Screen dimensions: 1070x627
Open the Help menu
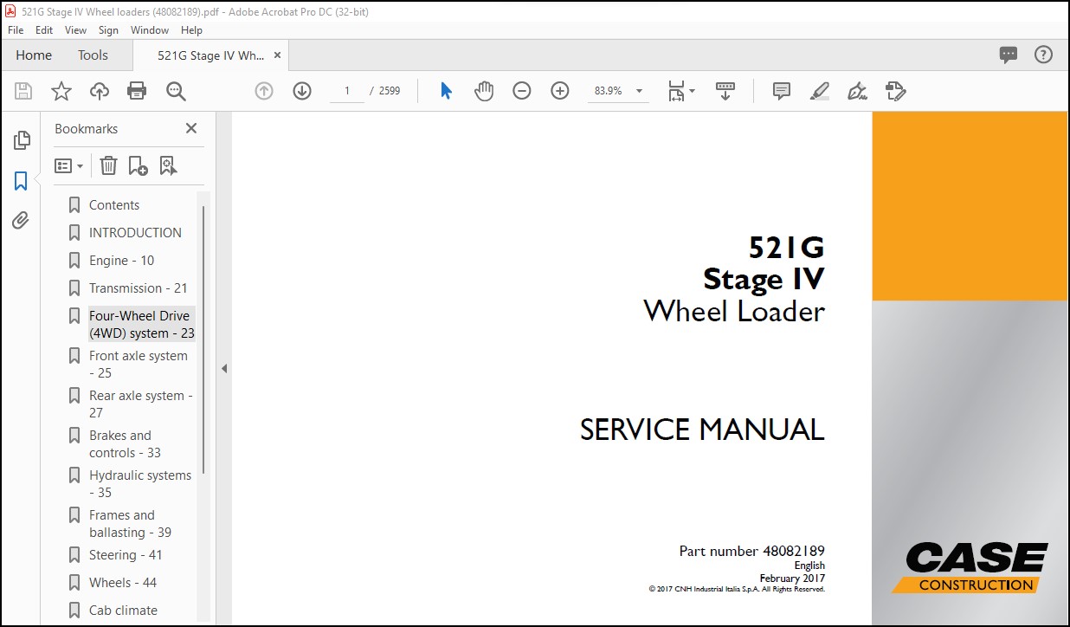click(x=191, y=29)
